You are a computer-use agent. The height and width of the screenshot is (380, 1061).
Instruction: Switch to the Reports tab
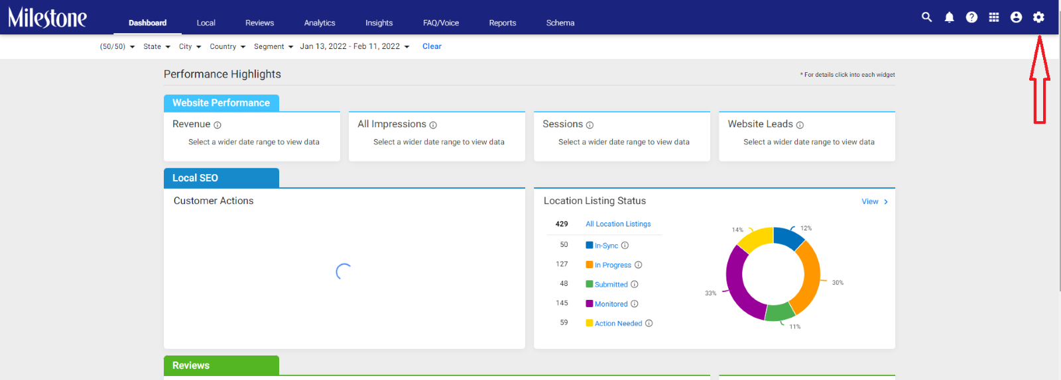point(502,23)
